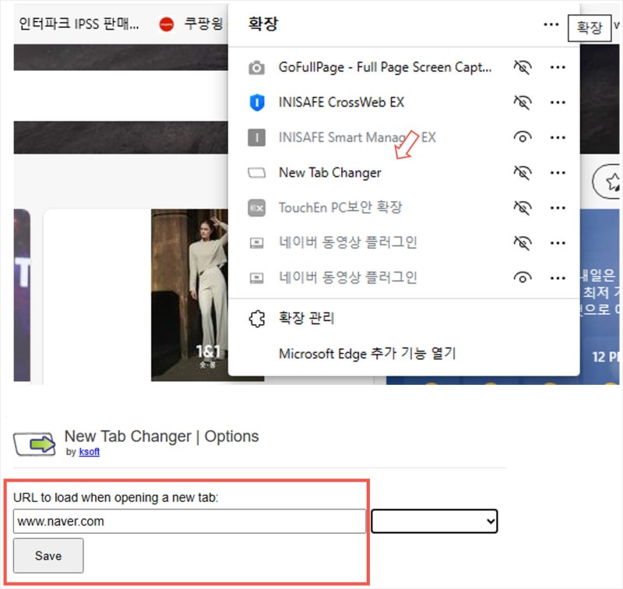Click the TouchEn PC보안 확장 EX icon
This screenshot has width=623, height=589.
click(x=259, y=207)
